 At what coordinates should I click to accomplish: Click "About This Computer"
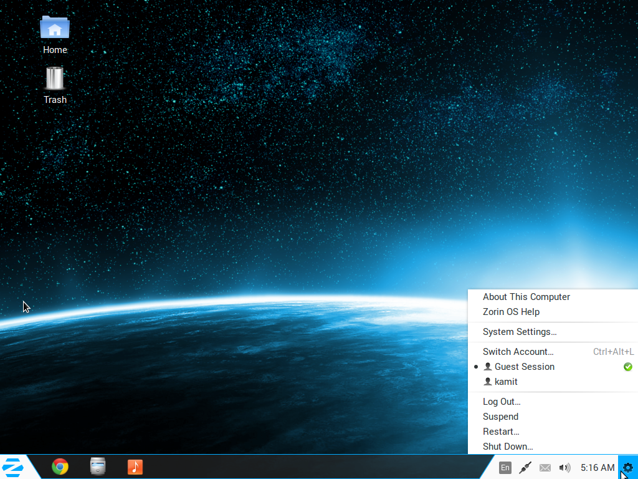(x=526, y=296)
